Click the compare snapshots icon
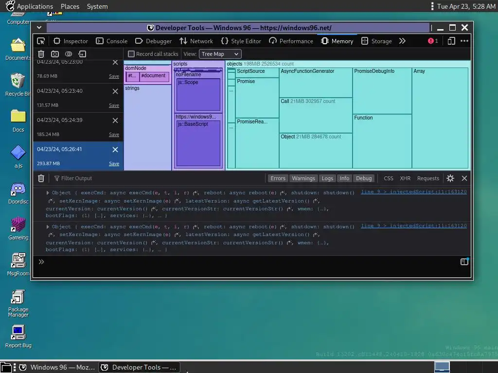 pyautogui.click(x=68, y=54)
